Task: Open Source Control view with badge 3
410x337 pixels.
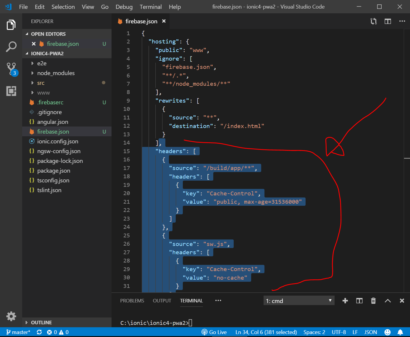Action: pyautogui.click(x=12, y=69)
